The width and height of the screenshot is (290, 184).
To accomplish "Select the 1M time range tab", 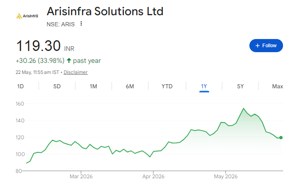I will click(94, 86).
